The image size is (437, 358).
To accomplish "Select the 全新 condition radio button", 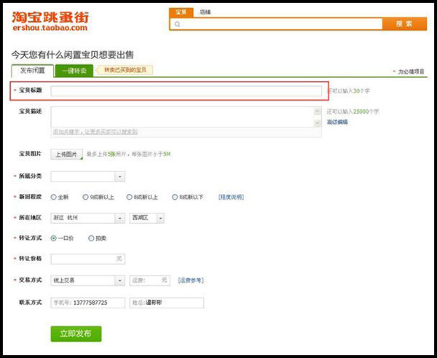I will (54, 197).
